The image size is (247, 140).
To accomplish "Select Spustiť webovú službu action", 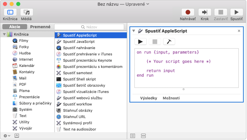I will (x=91, y=98).
